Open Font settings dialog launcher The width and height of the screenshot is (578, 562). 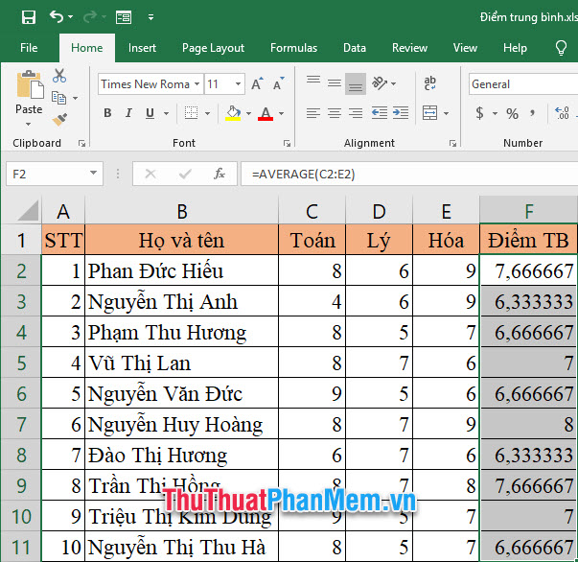pyautogui.click(x=287, y=144)
